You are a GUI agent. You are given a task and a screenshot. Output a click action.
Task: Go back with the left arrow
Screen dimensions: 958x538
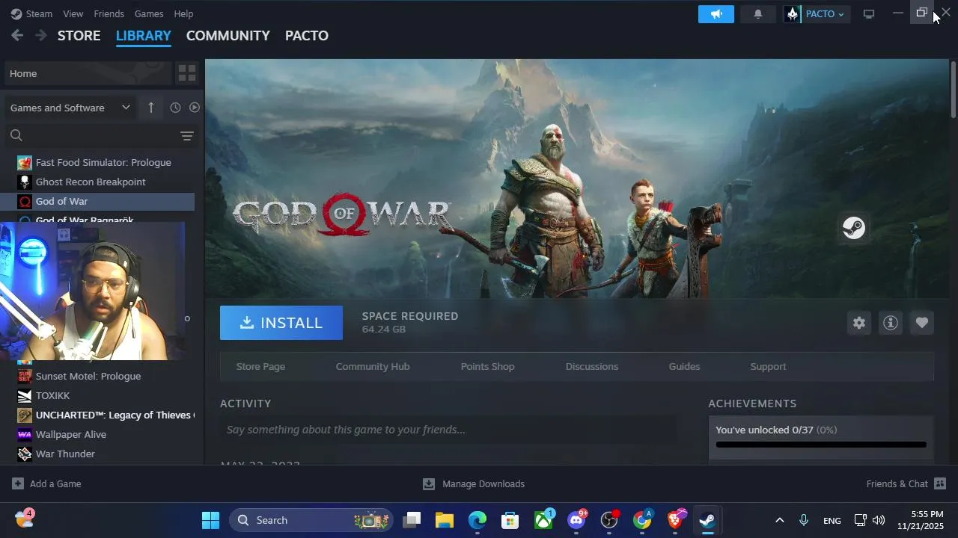17,35
